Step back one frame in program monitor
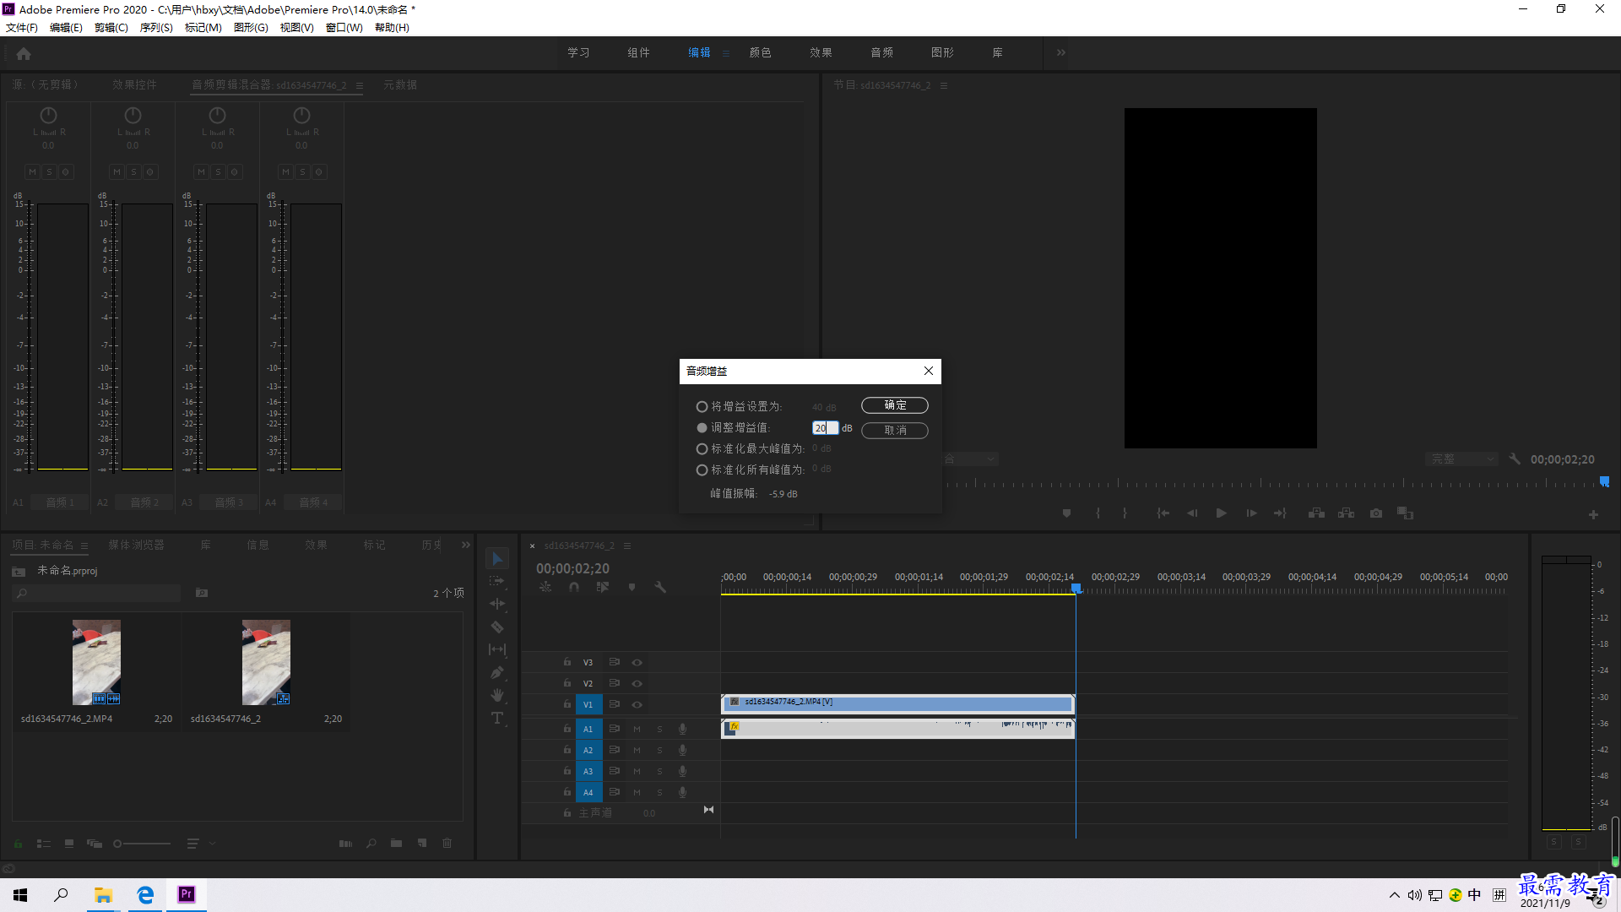Viewport: 1621px width, 912px height. tap(1192, 513)
